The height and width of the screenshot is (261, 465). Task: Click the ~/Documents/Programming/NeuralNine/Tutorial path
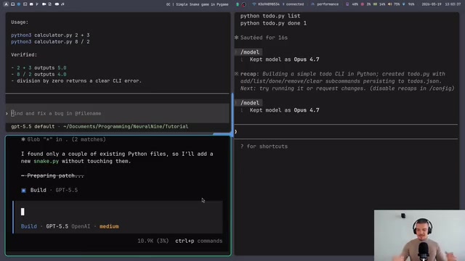click(x=126, y=126)
